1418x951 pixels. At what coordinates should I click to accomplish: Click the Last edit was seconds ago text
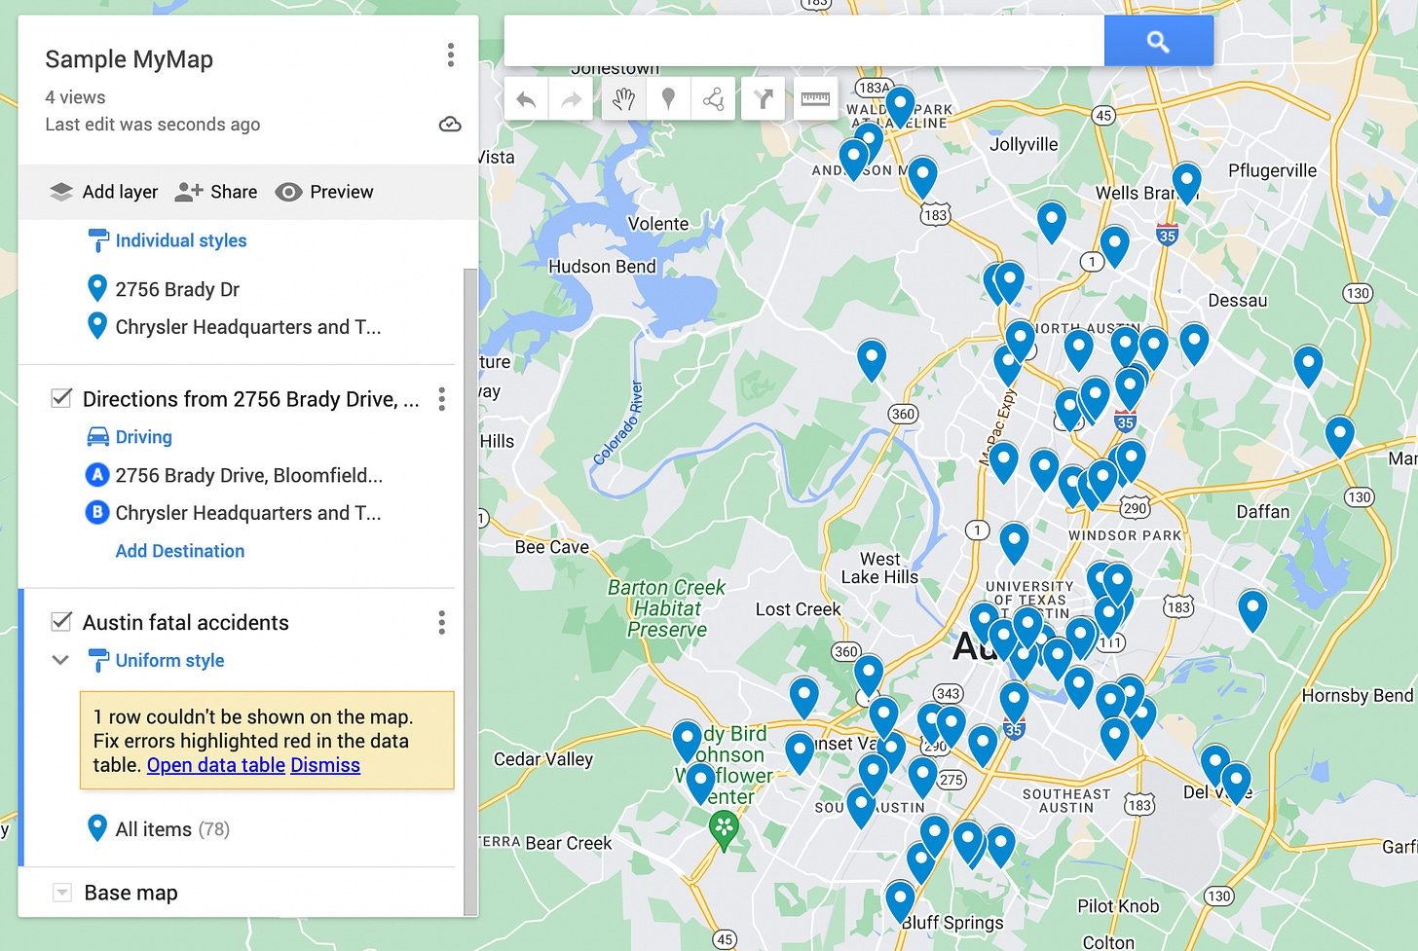point(153,125)
